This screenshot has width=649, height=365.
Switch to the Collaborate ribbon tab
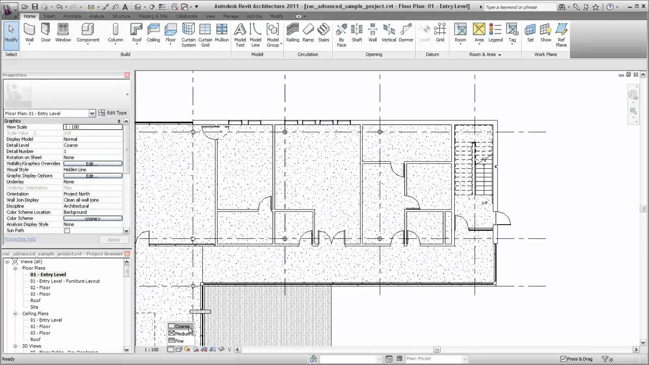click(x=187, y=16)
